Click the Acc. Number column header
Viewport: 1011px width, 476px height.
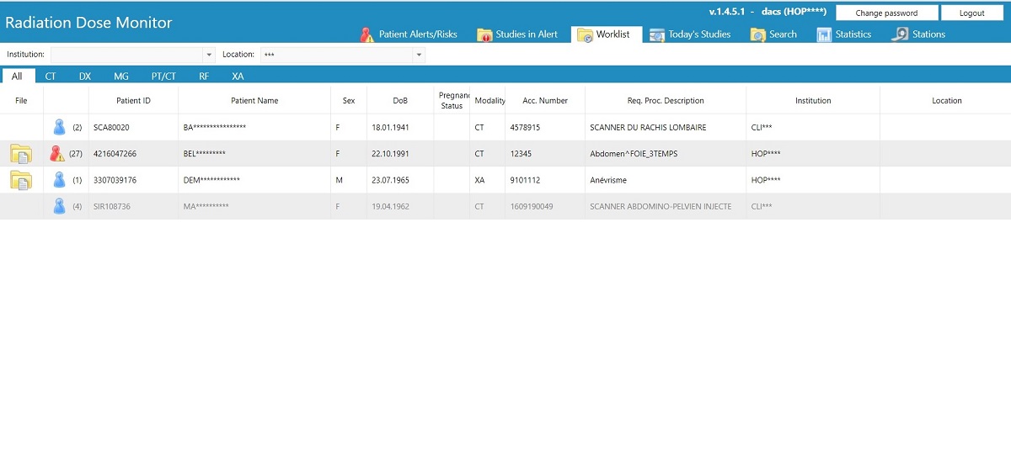pos(545,101)
